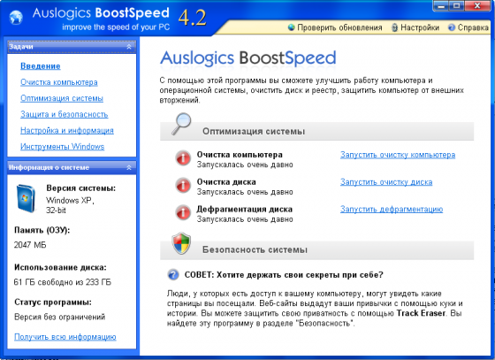Viewport: 495px width, 360px height.
Task: Open Проверить обновления
Action: [335, 27]
